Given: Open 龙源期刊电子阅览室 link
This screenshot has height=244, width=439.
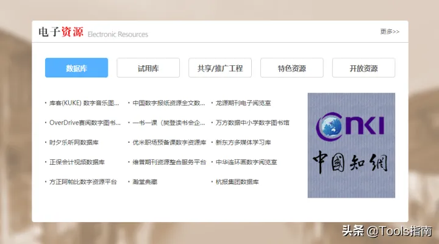Looking at the screenshot, I should pos(243,103).
